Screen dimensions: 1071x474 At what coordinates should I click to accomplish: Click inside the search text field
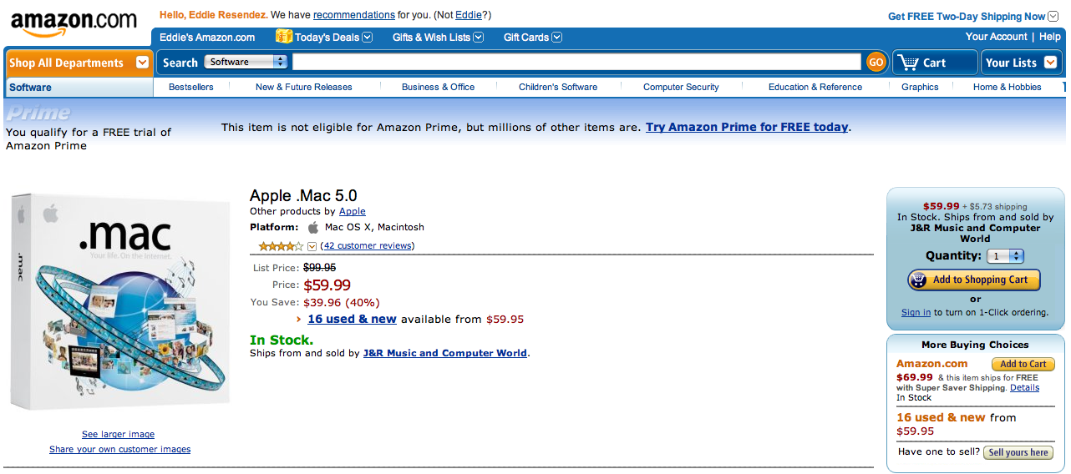[x=576, y=62]
